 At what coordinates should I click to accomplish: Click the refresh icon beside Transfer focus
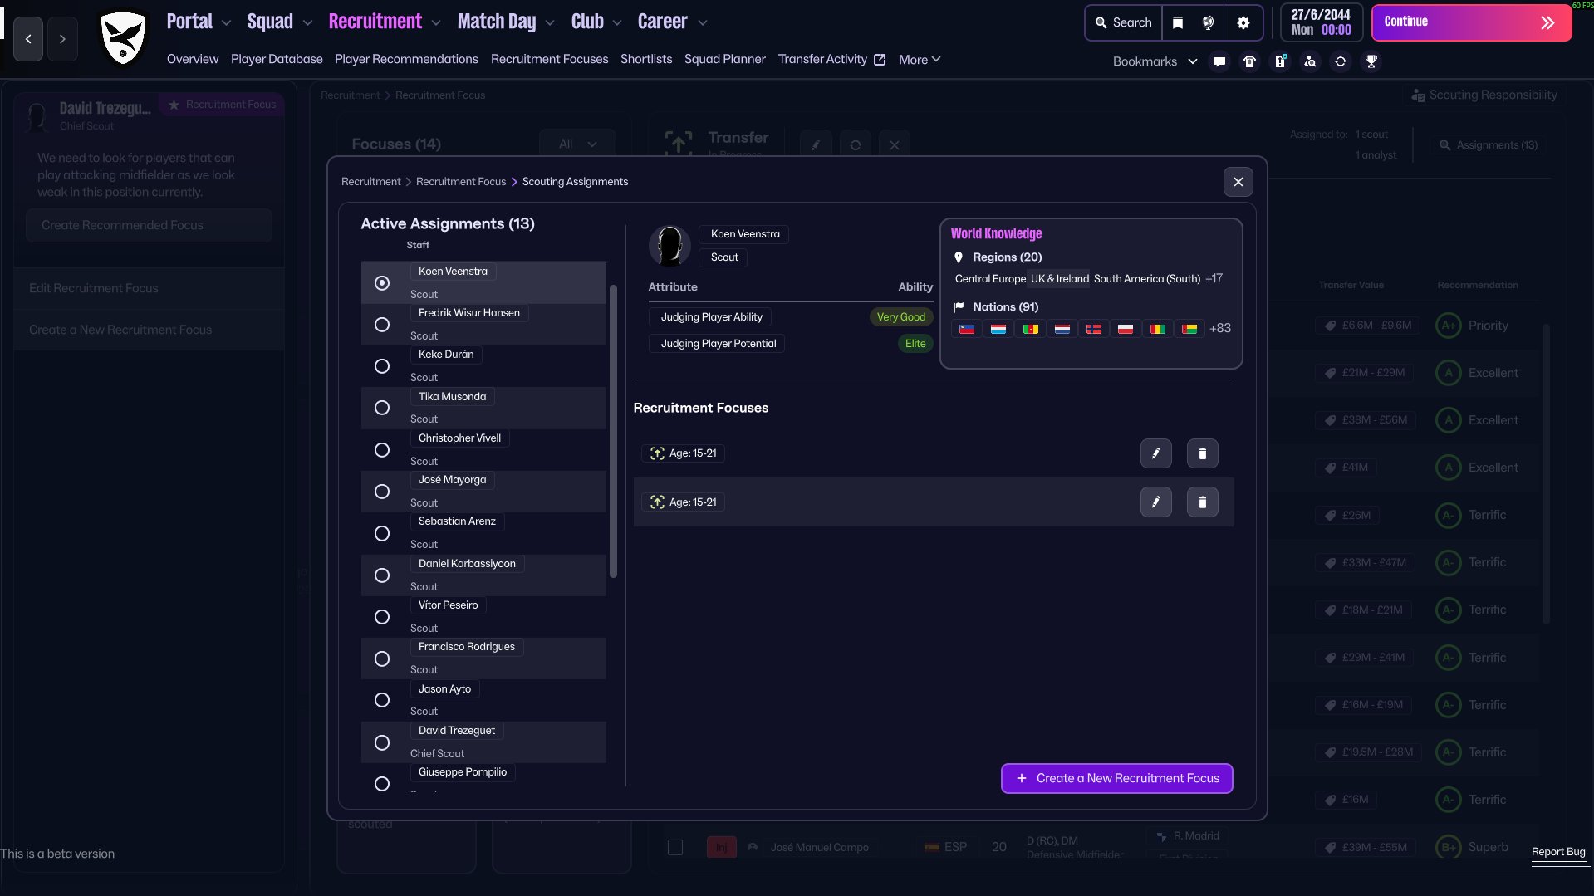pos(855,144)
